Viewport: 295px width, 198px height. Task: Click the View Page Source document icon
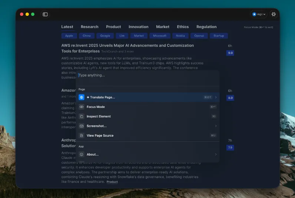pos(82,136)
